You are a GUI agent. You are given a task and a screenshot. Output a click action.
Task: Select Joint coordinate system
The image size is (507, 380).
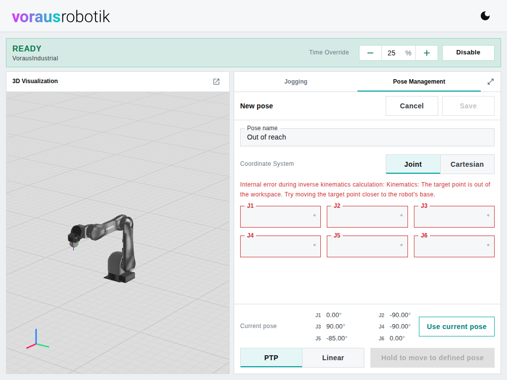coord(413,164)
